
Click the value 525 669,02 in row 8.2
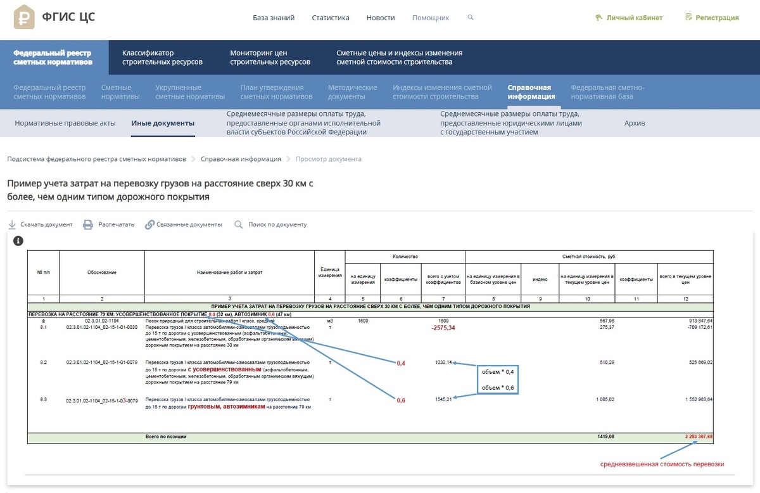point(700,362)
